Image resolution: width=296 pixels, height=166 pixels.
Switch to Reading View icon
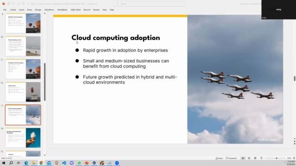coord(255,158)
